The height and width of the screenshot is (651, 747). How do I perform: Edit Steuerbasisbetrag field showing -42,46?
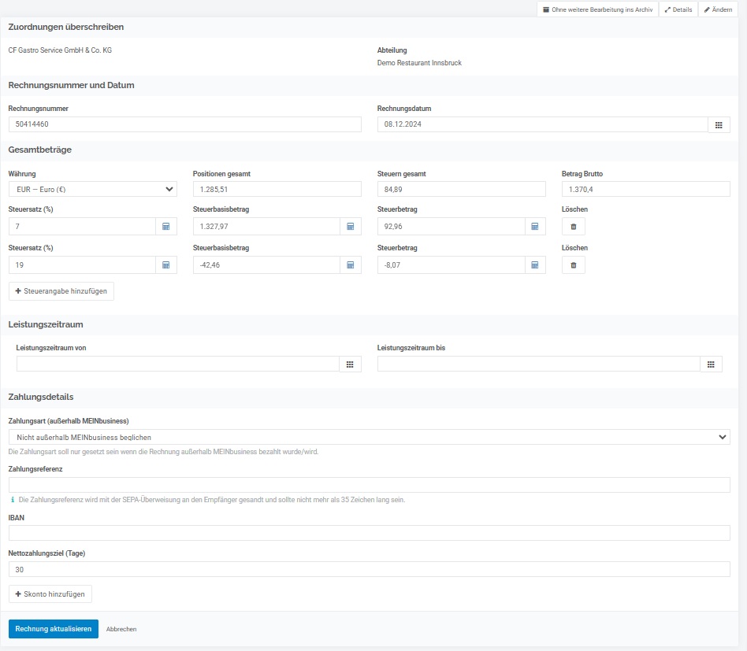(266, 265)
